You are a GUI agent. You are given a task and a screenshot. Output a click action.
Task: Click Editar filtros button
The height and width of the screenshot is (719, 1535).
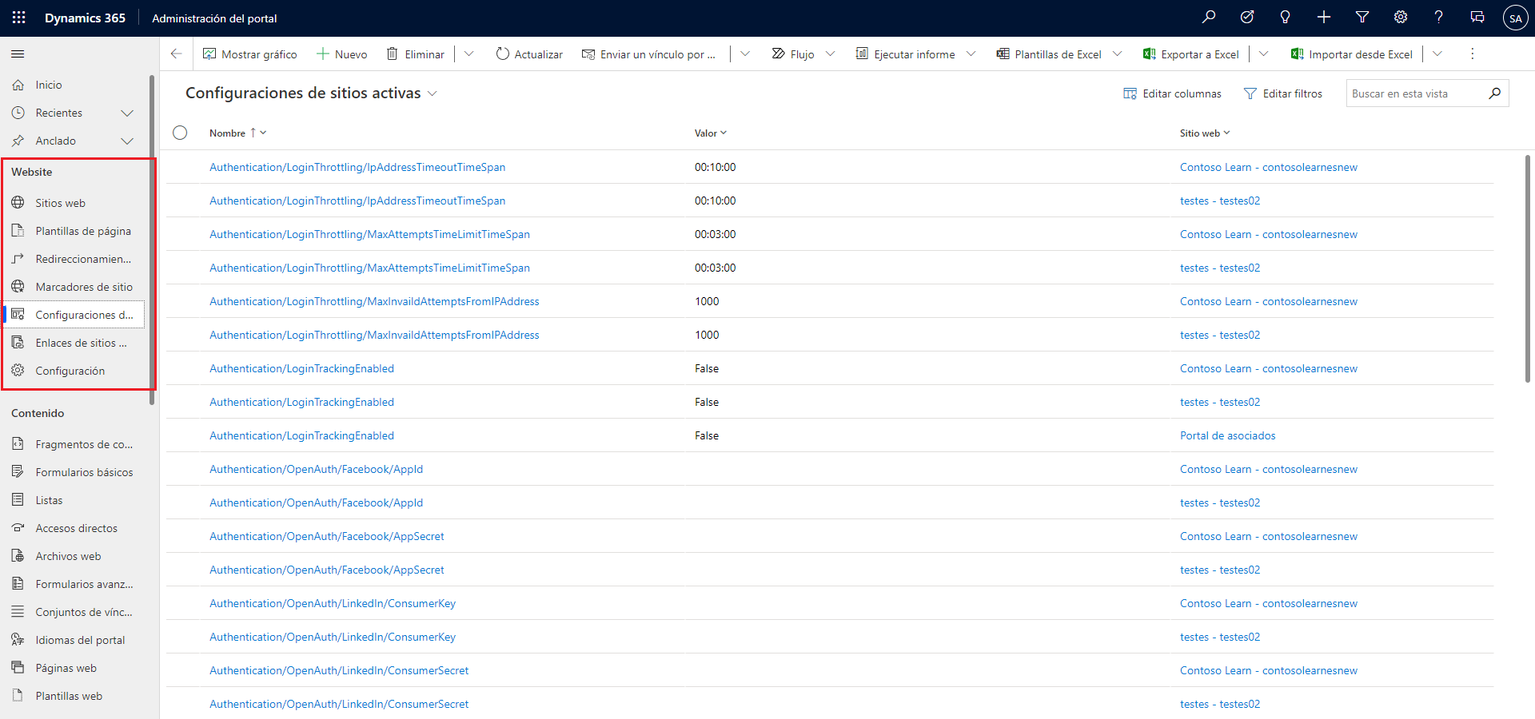[x=1283, y=93]
